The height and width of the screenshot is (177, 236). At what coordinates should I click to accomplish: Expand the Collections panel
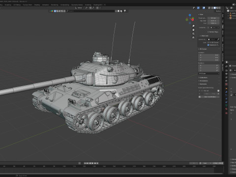coord(203,77)
